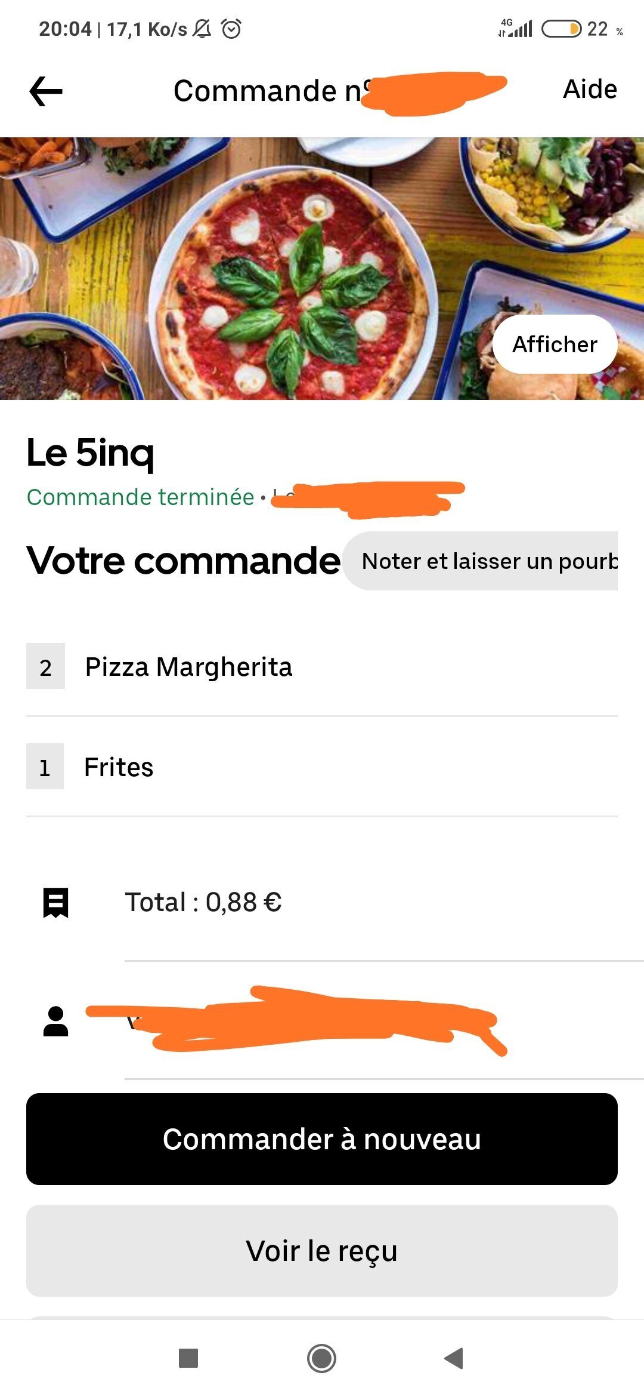Tap the quantity badge for Frites
This screenshot has height=1397, width=644.
click(45, 767)
